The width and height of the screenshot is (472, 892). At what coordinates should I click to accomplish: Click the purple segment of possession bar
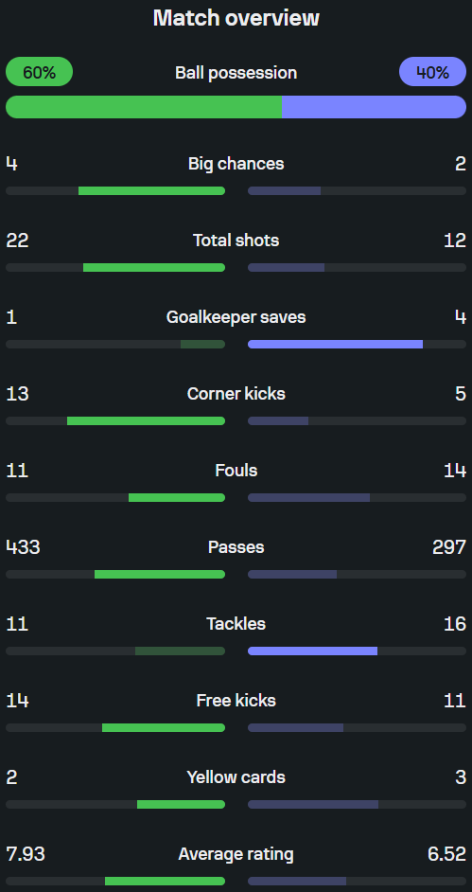pyautogui.click(x=375, y=107)
